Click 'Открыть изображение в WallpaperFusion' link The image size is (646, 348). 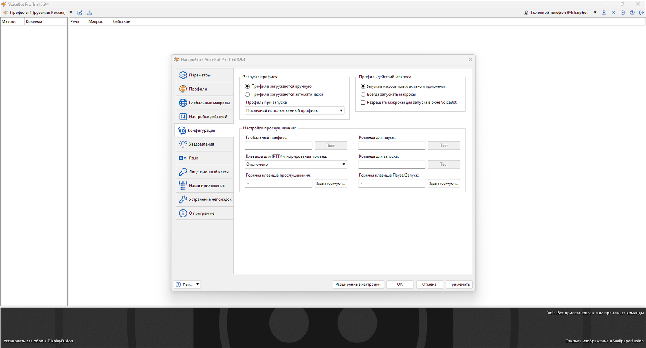click(x=604, y=341)
